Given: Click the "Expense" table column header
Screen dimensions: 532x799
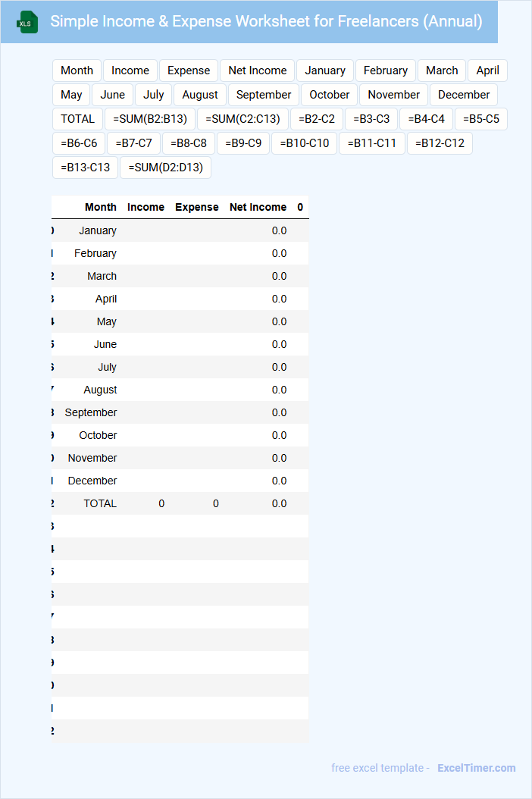Looking at the screenshot, I should click(197, 208).
